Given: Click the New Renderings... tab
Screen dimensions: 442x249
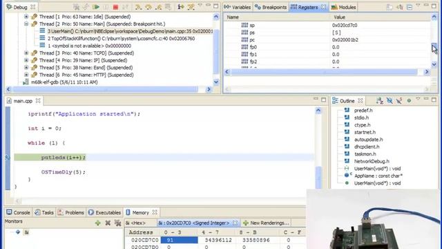Looking at the screenshot, I should (266, 223).
